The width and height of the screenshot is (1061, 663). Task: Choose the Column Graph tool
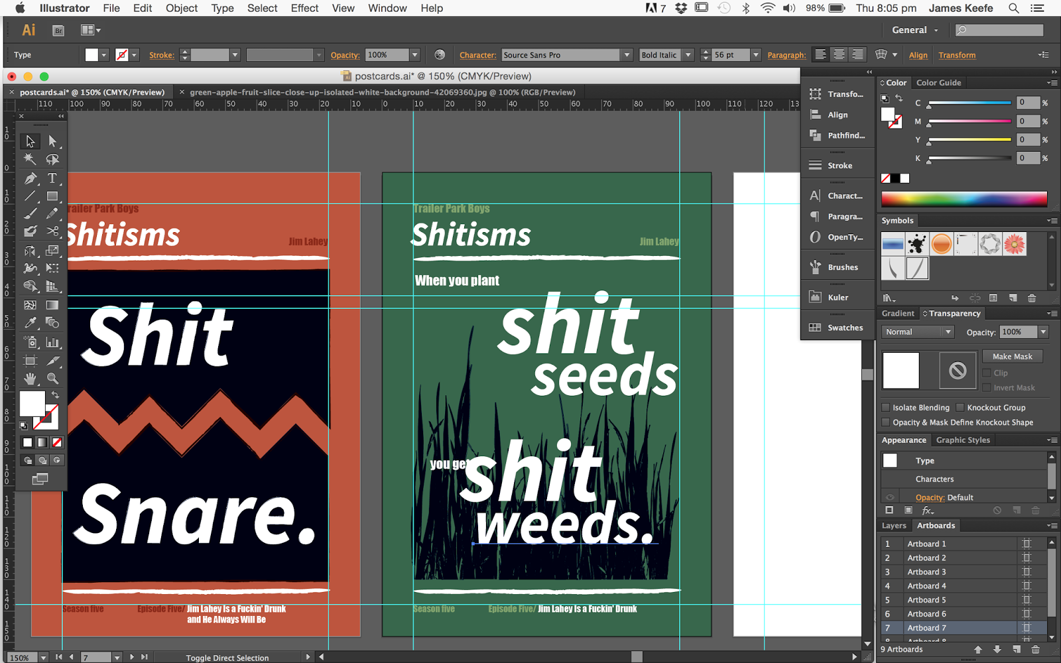[52, 342]
